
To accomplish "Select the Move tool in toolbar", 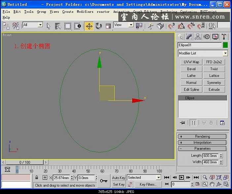I will tap(89, 26).
